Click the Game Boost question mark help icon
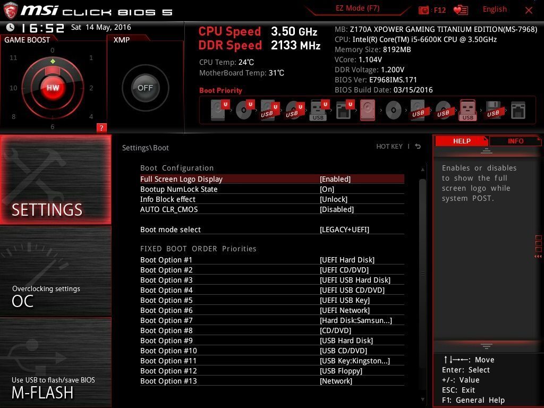544x408 pixels. tap(101, 127)
